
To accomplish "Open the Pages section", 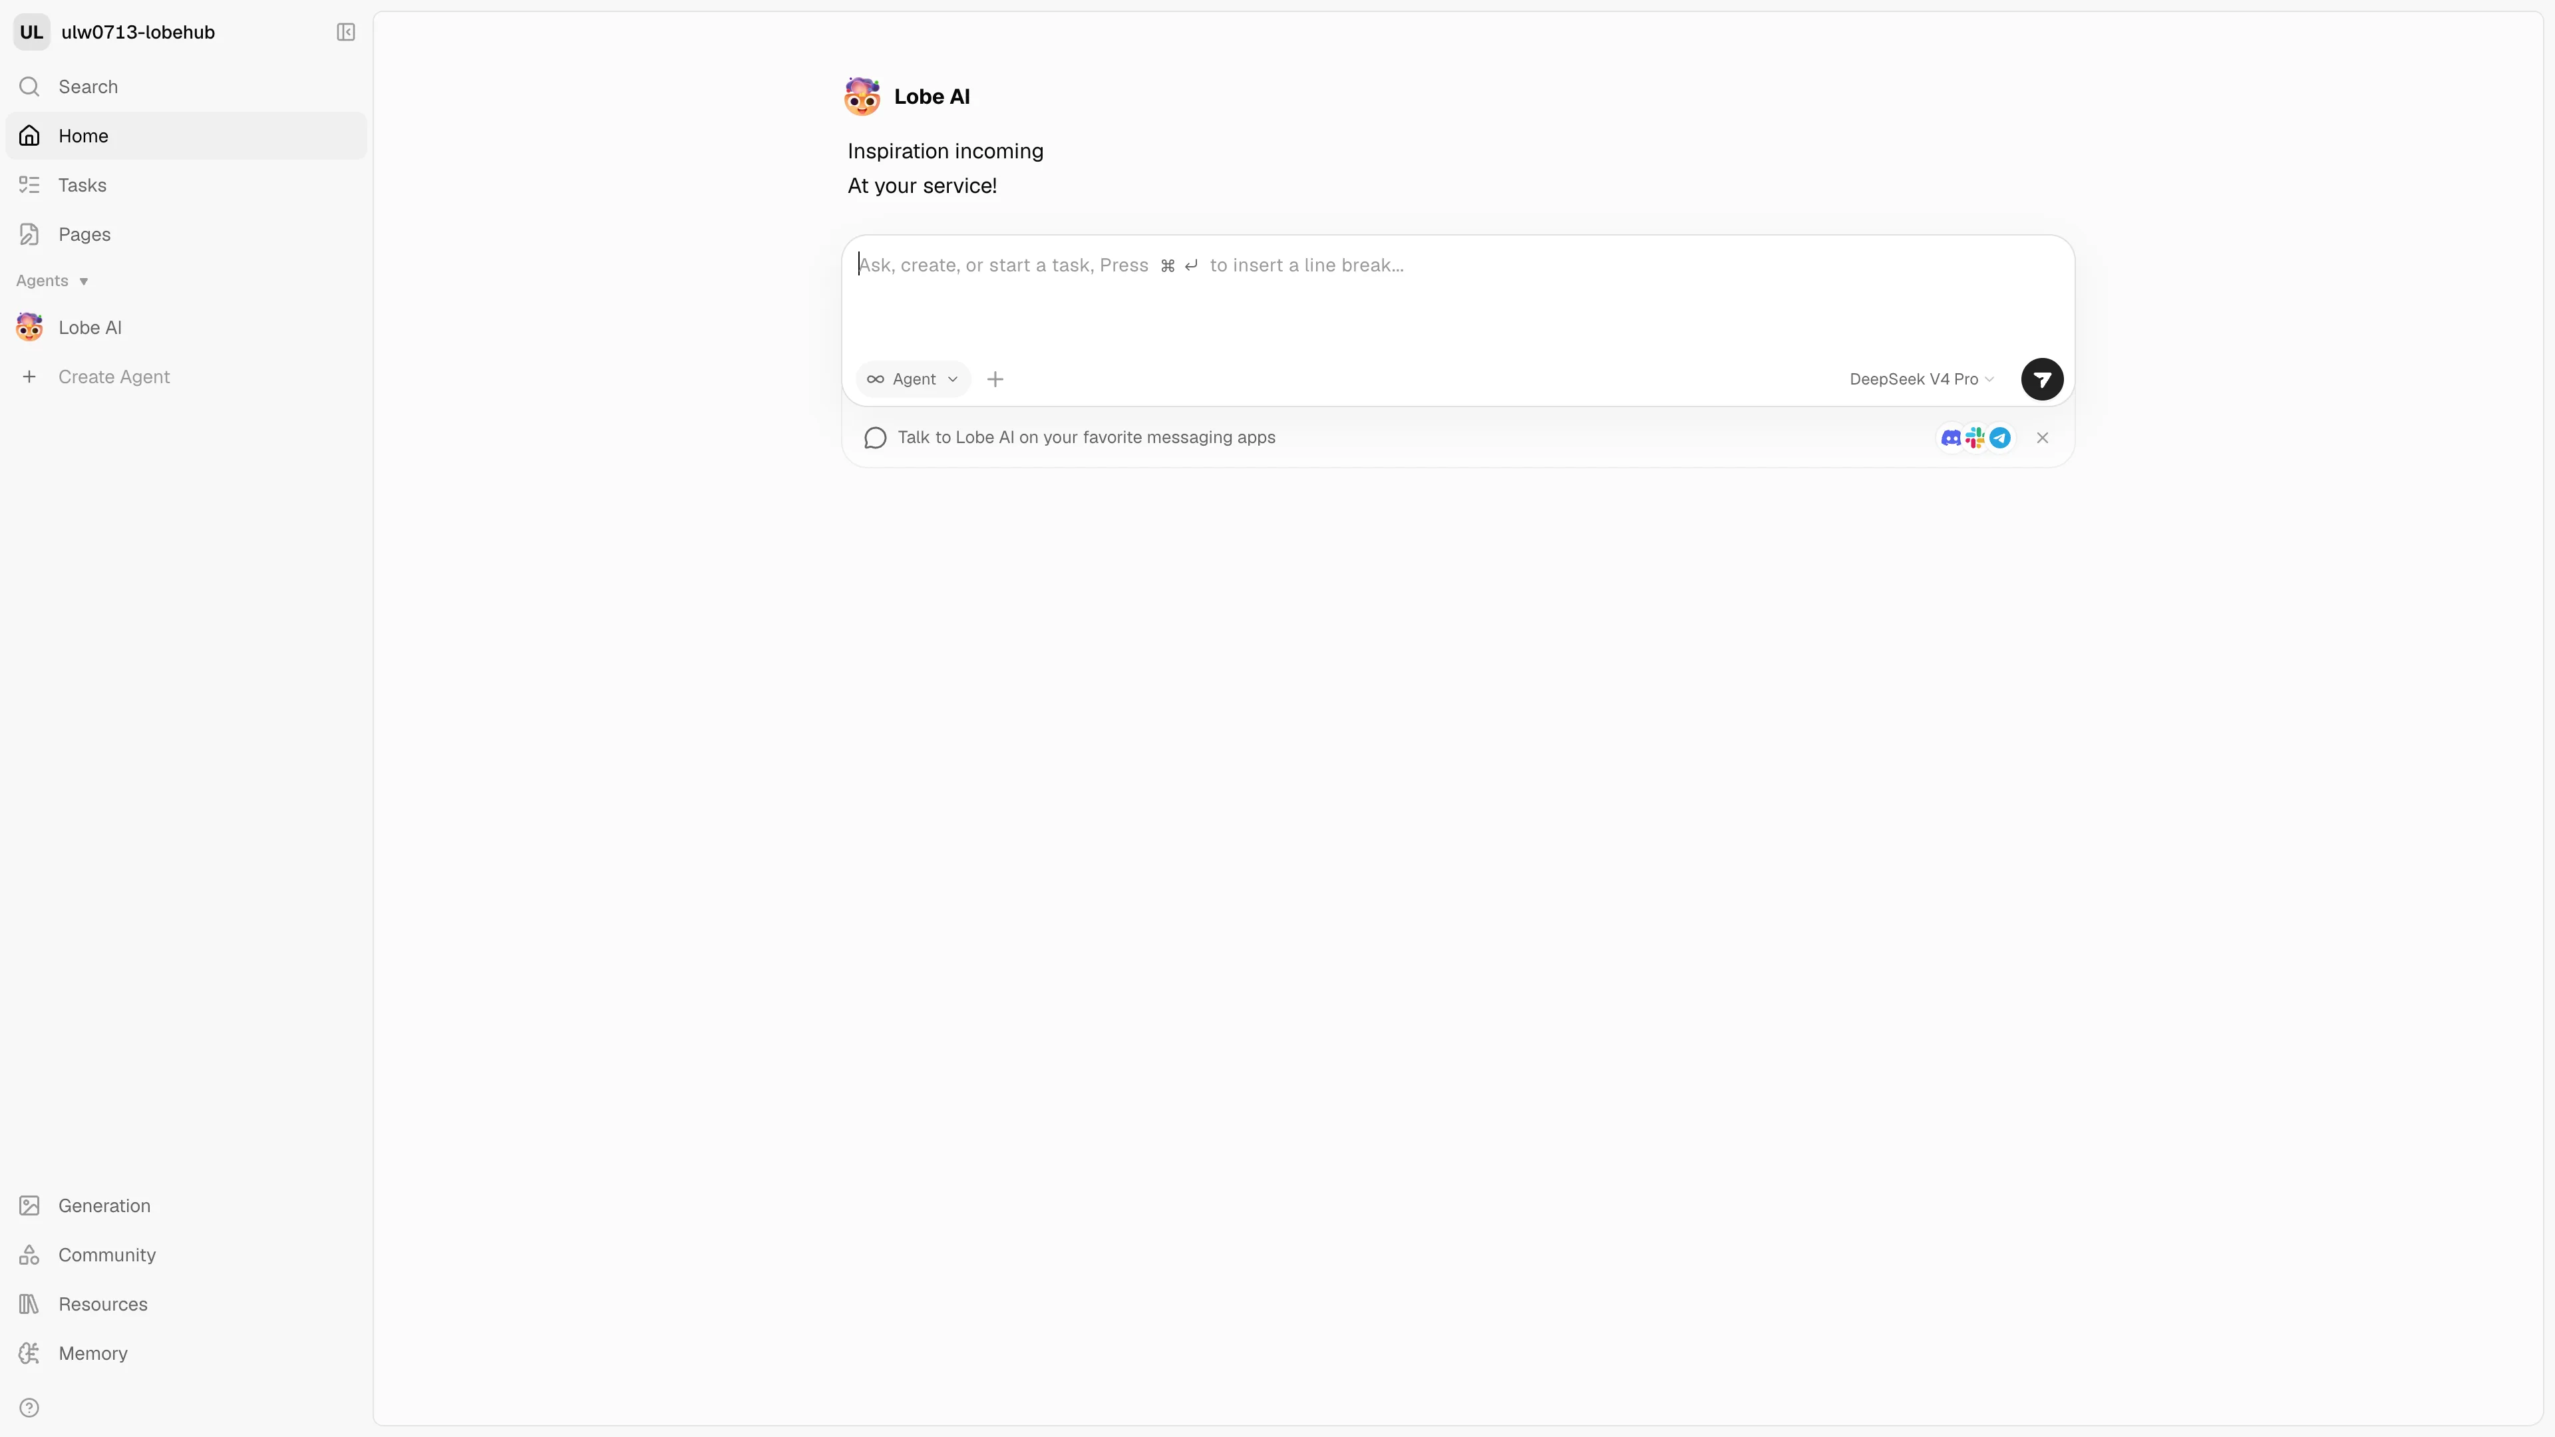I will (186, 234).
